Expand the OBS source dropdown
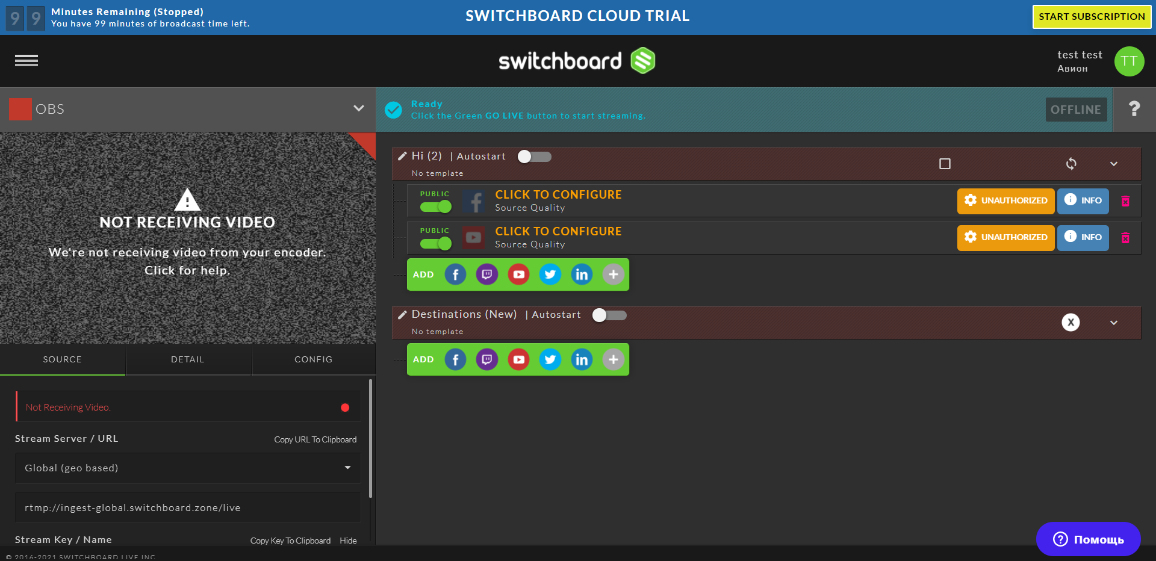The height and width of the screenshot is (561, 1156). tap(359, 108)
